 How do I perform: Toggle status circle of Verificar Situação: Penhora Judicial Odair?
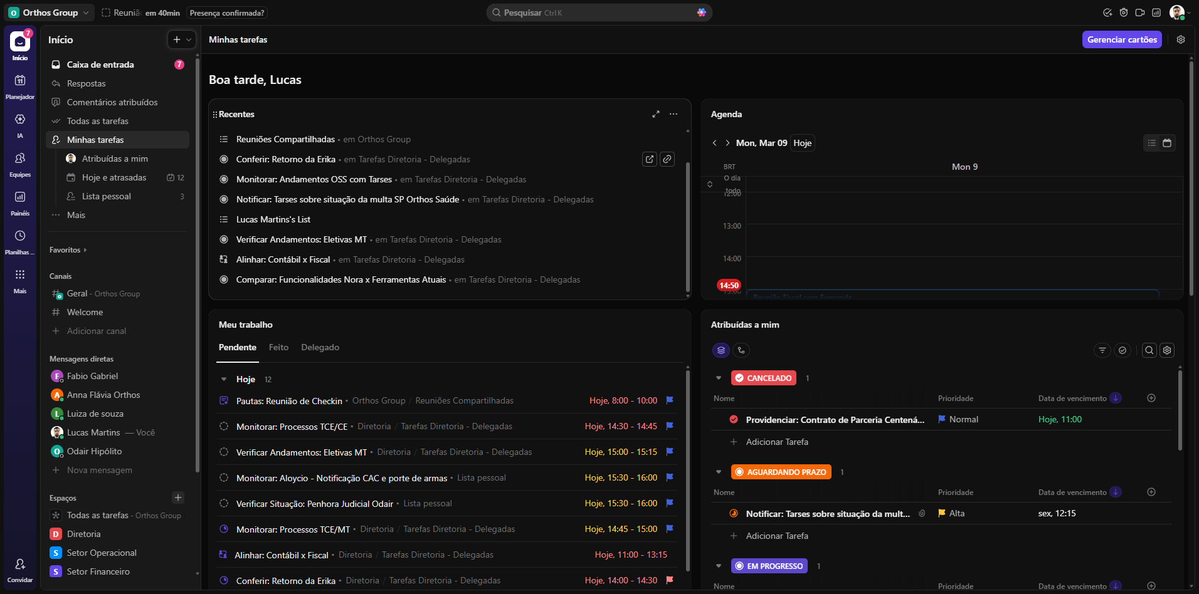click(x=224, y=504)
